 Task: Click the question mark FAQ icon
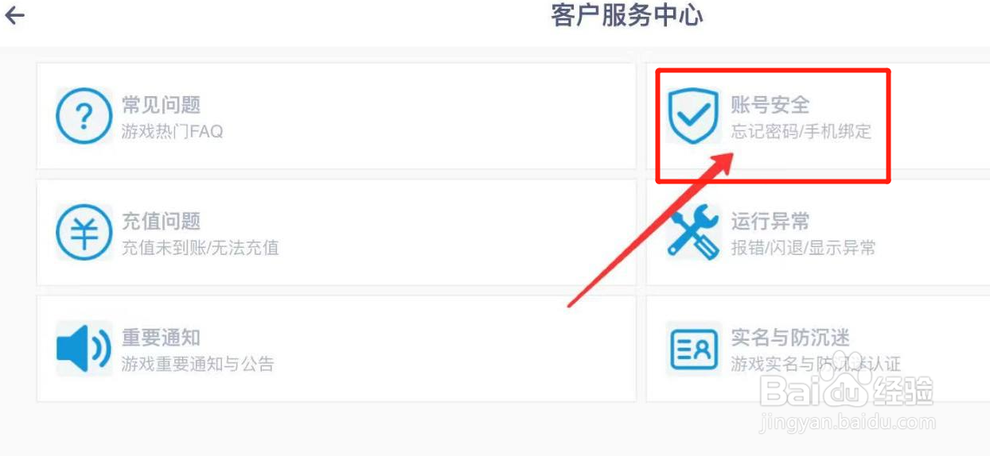pyautogui.click(x=84, y=116)
